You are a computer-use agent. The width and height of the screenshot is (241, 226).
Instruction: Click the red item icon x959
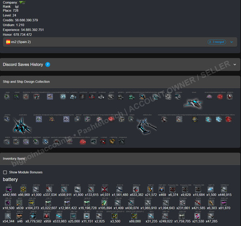47,216
